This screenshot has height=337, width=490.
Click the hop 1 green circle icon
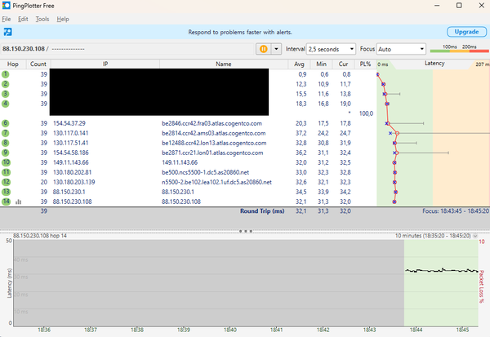coord(6,74)
